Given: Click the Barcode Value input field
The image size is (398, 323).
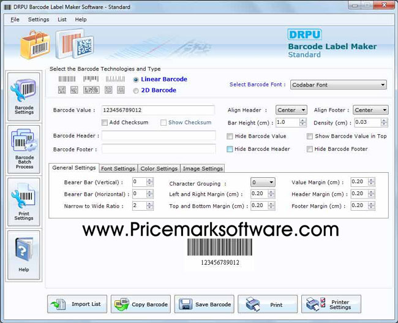Looking at the screenshot, I should (158, 110).
